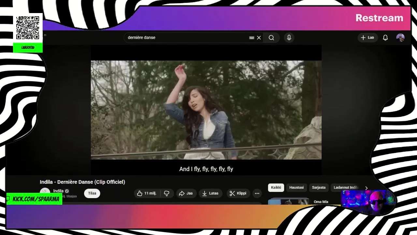Select the Ladannut Indila filter chip
This screenshot has width=417, height=235.
346,187
